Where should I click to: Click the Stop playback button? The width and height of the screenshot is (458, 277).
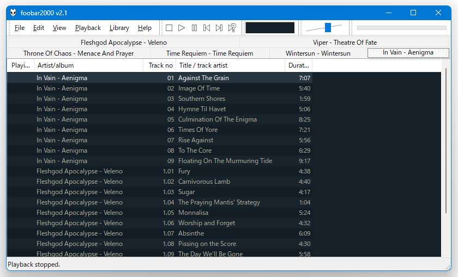coord(169,28)
